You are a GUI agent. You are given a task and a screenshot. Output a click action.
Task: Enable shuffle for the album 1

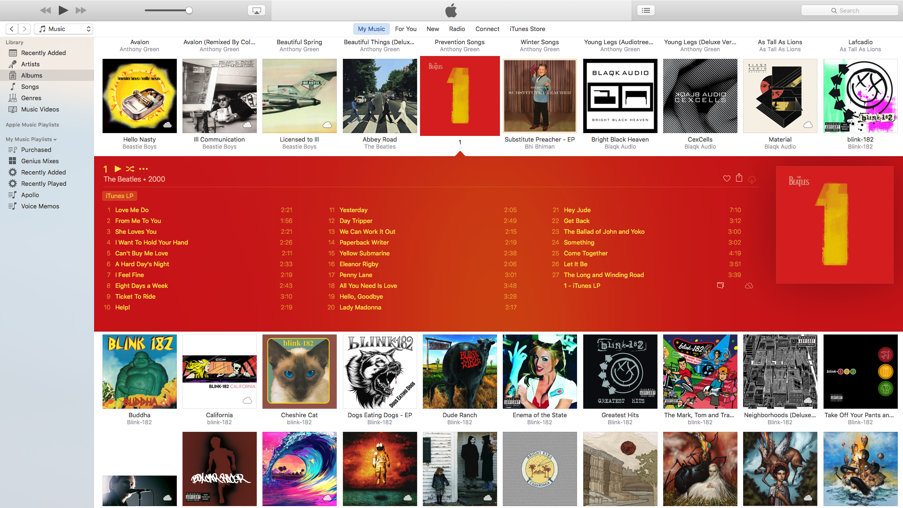[130, 168]
